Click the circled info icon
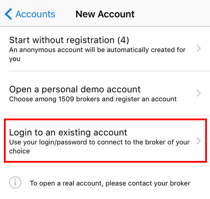 coord(15,182)
